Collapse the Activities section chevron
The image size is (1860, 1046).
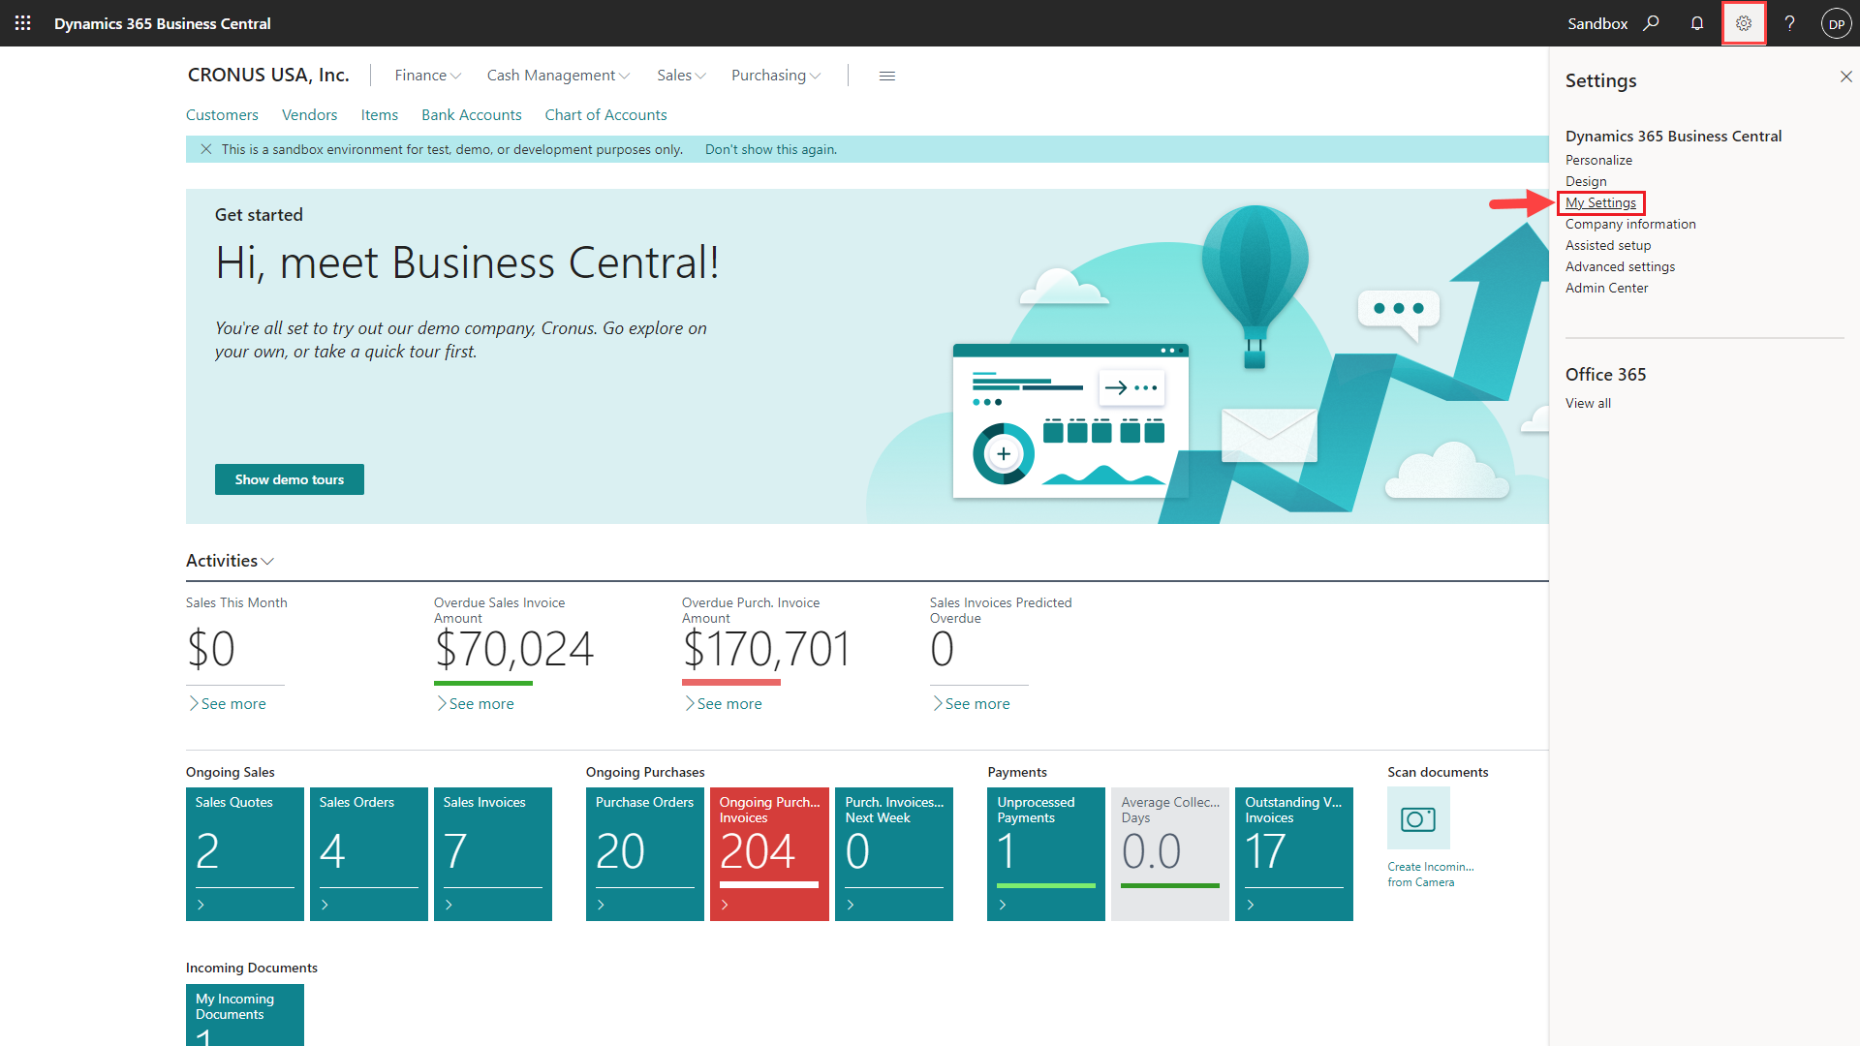268,562
